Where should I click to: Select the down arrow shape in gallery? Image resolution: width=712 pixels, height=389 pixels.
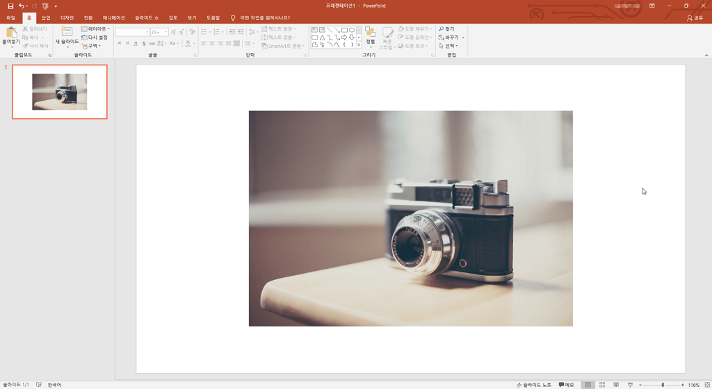click(x=351, y=38)
